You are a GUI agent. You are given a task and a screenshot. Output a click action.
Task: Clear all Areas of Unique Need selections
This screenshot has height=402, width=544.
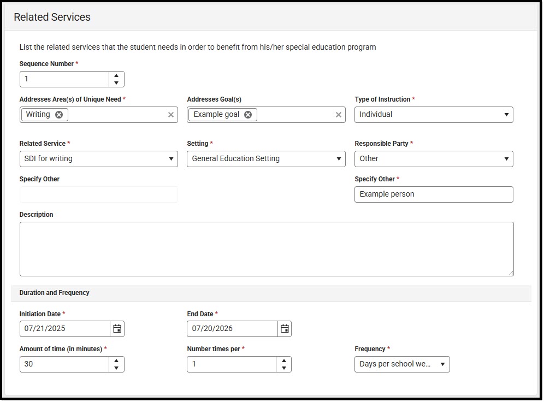point(171,115)
